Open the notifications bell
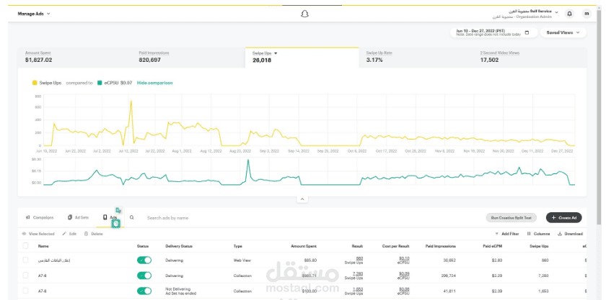 tap(569, 13)
